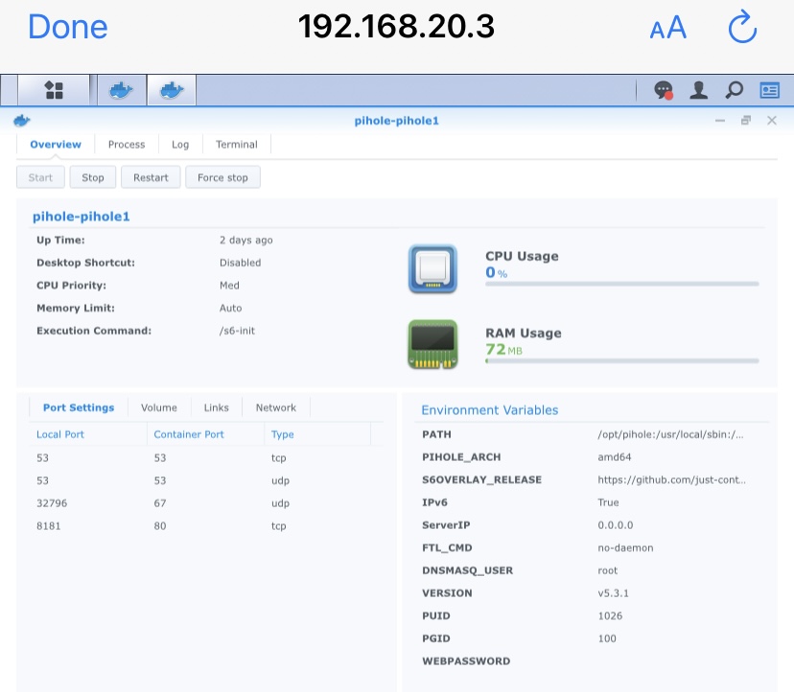Click the RAM memory module icon
This screenshot has width=794, height=692.
coord(432,344)
